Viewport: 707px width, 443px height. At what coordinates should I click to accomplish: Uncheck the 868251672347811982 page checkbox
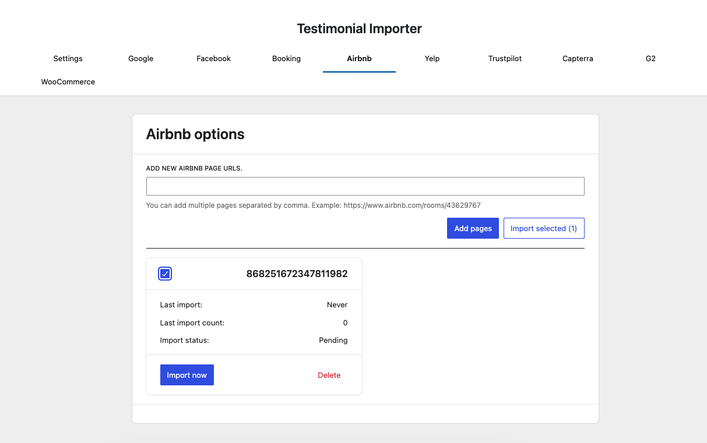165,274
